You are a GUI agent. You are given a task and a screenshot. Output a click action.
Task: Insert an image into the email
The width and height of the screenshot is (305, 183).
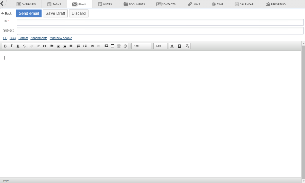[106, 46]
